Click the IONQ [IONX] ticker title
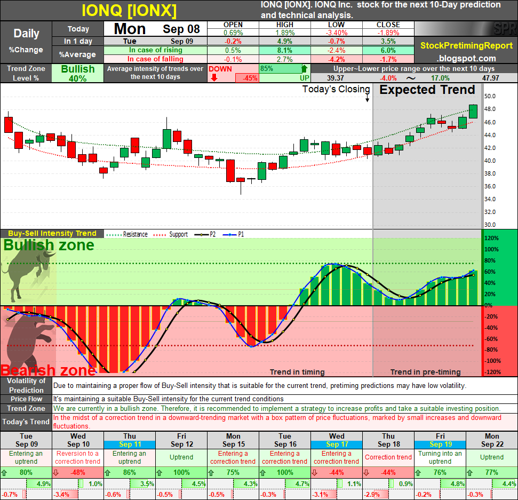Screen dimensions: 518x500 point(129,11)
